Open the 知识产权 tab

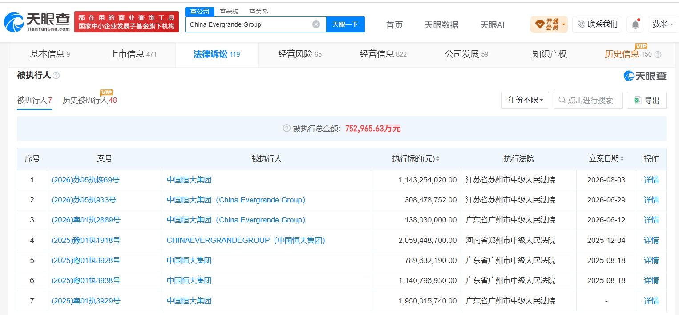click(x=550, y=54)
